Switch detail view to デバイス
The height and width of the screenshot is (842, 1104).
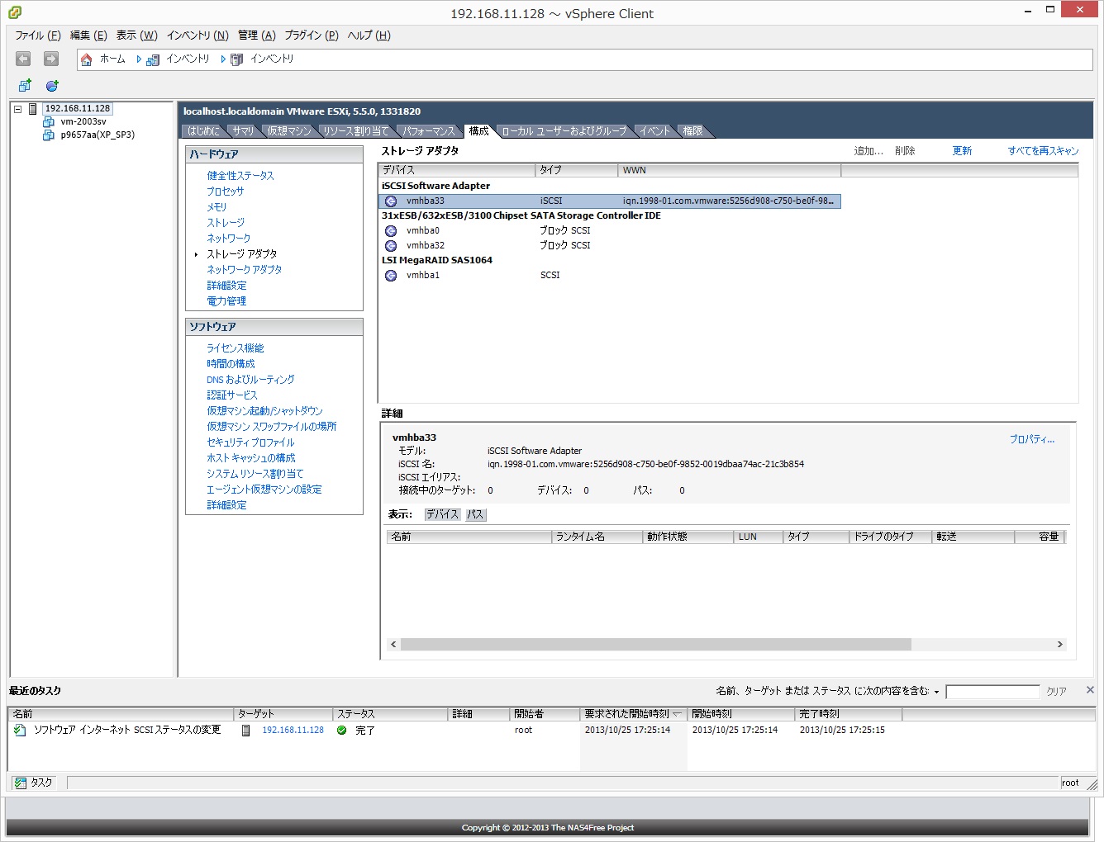pyautogui.click(x=442, y=514)
